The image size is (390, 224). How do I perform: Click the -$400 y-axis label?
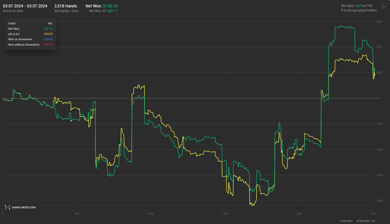pyautogui.click(x=379, y=201)
